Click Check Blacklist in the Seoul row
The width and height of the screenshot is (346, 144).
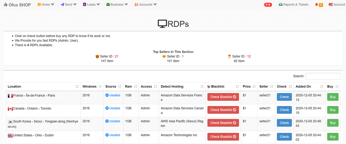coord(223,123)
